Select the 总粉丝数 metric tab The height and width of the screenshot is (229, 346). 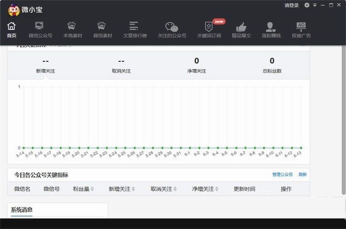pos(272,66)
